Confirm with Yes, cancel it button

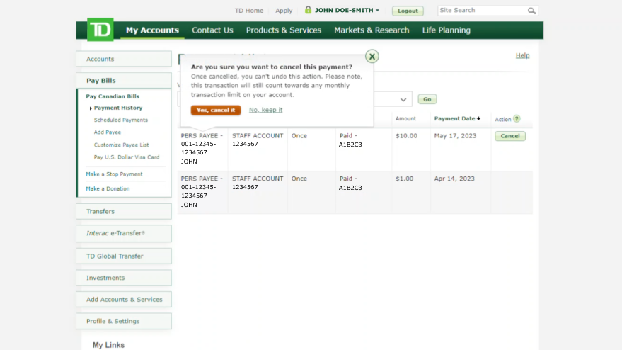216,110
